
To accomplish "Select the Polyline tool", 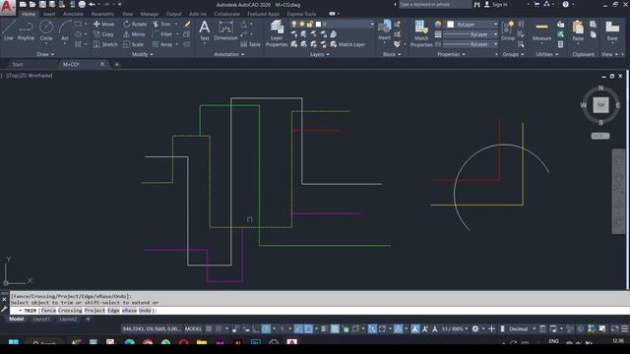I will pos(26,30).
